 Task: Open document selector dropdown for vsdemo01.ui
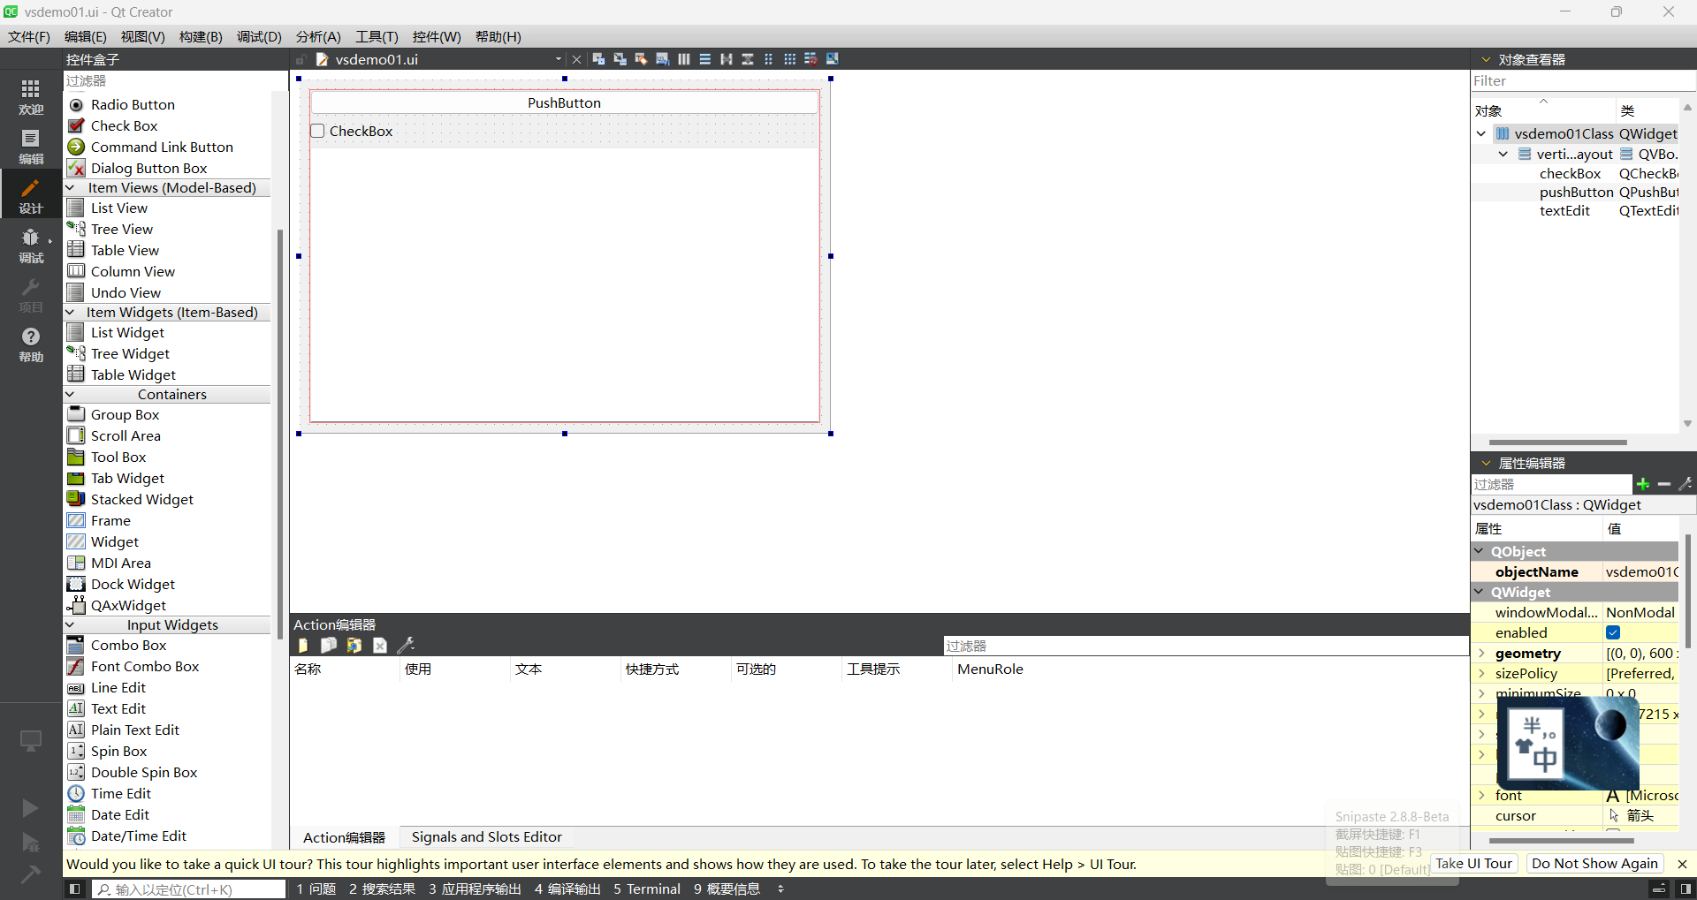558,59
